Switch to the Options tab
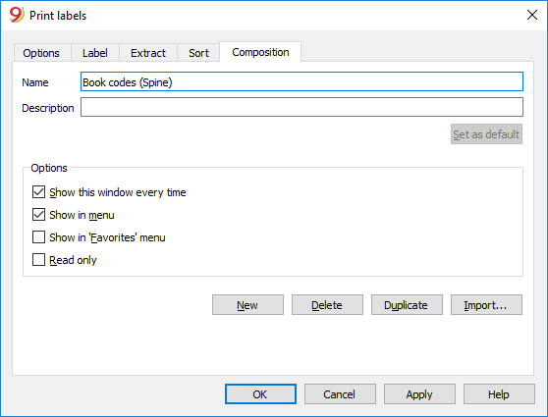Screen dimensions: 548x417 (41, 53)
